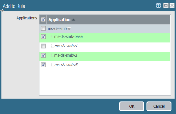Check the ms-ds-smb parent checkbox

point(43,28)
